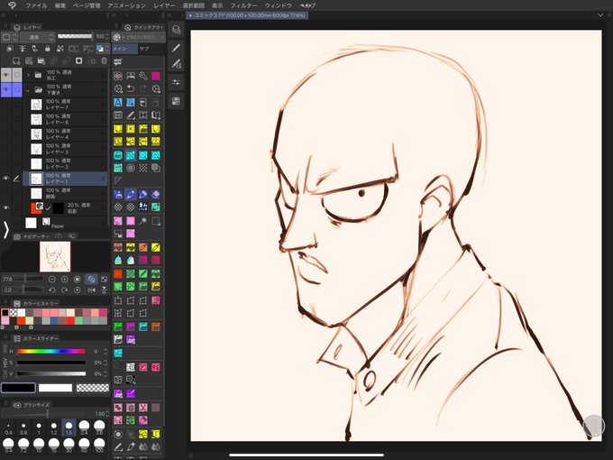Expand the 加工 layer folder
The height and width of the screenshot is (460, 613).
pos(28,74)
